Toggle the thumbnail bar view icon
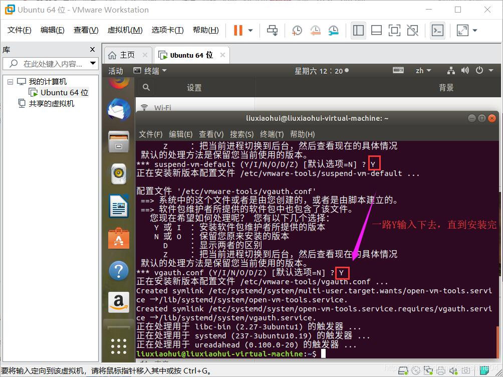The image size is (503, 377). coord(376,31)
